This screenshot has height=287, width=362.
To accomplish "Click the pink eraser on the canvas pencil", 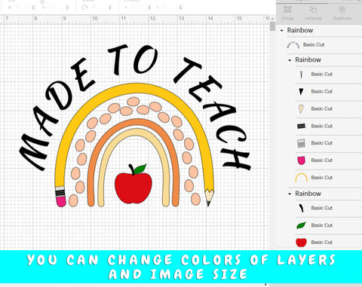I will pyautogui.click(x=61, y=201).
